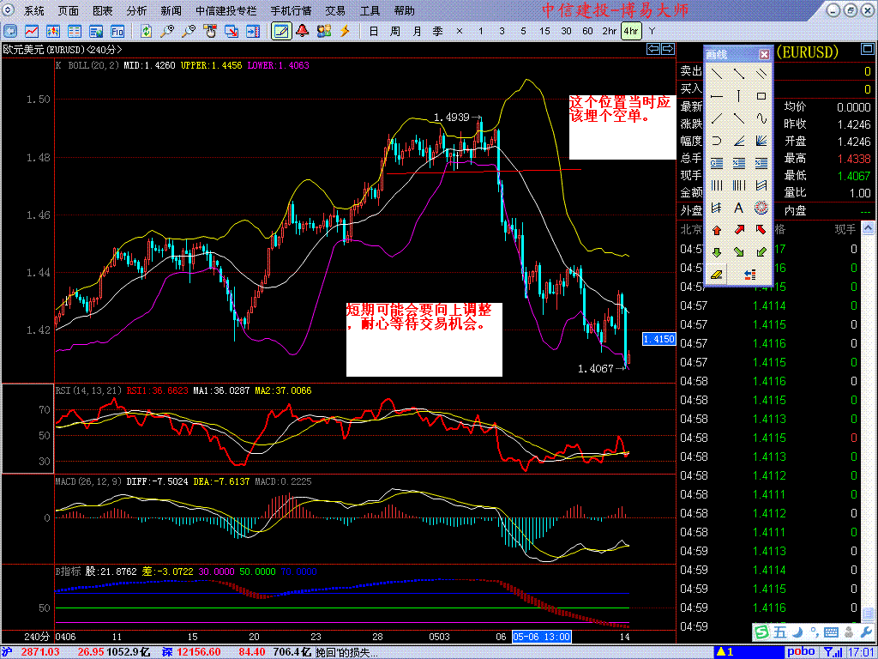
Task: Switch chart to 月 monthly period
Action: click(417, 31)
